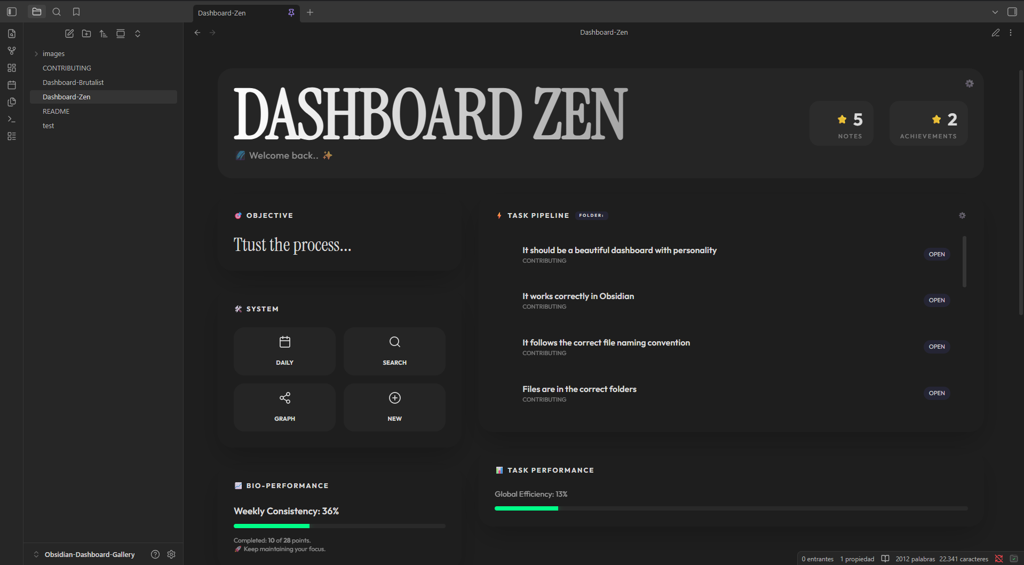Create a new folder in file explorer
Screen dimensions: 1024x565
(86, 34)
